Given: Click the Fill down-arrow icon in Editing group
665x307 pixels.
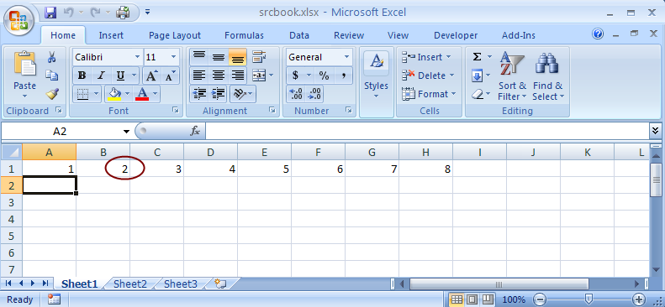Looking at the screenshot, I should click(x=477, y=76).
